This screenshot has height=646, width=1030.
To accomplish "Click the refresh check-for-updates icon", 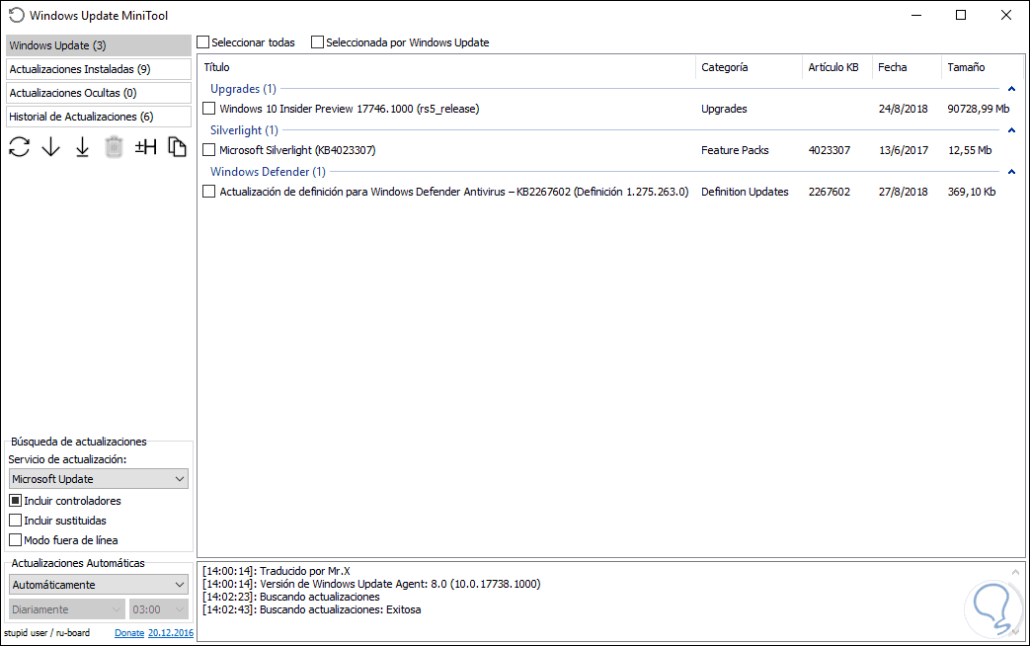I will 19,146.
